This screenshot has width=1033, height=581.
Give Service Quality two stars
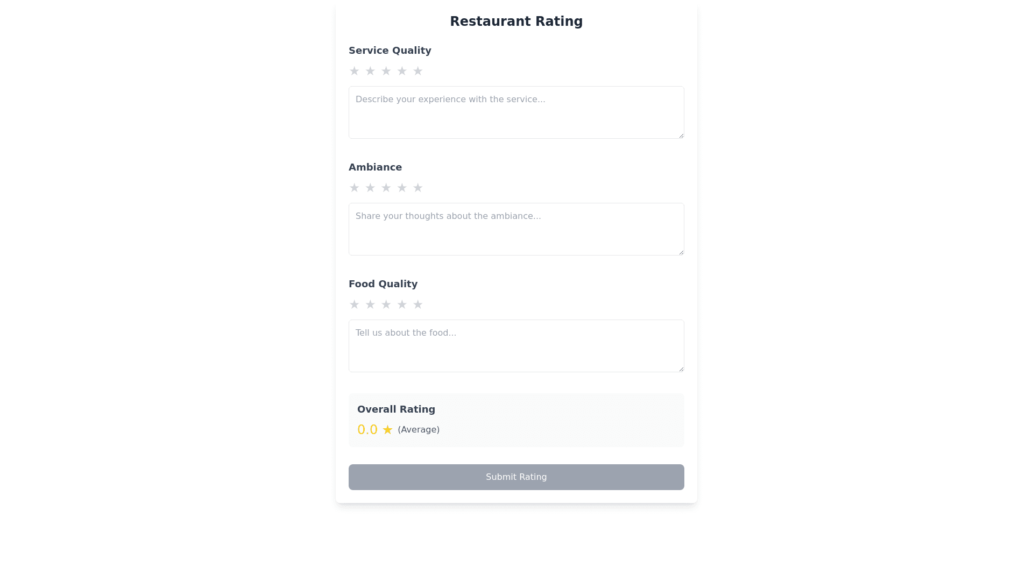pos(370,71)
